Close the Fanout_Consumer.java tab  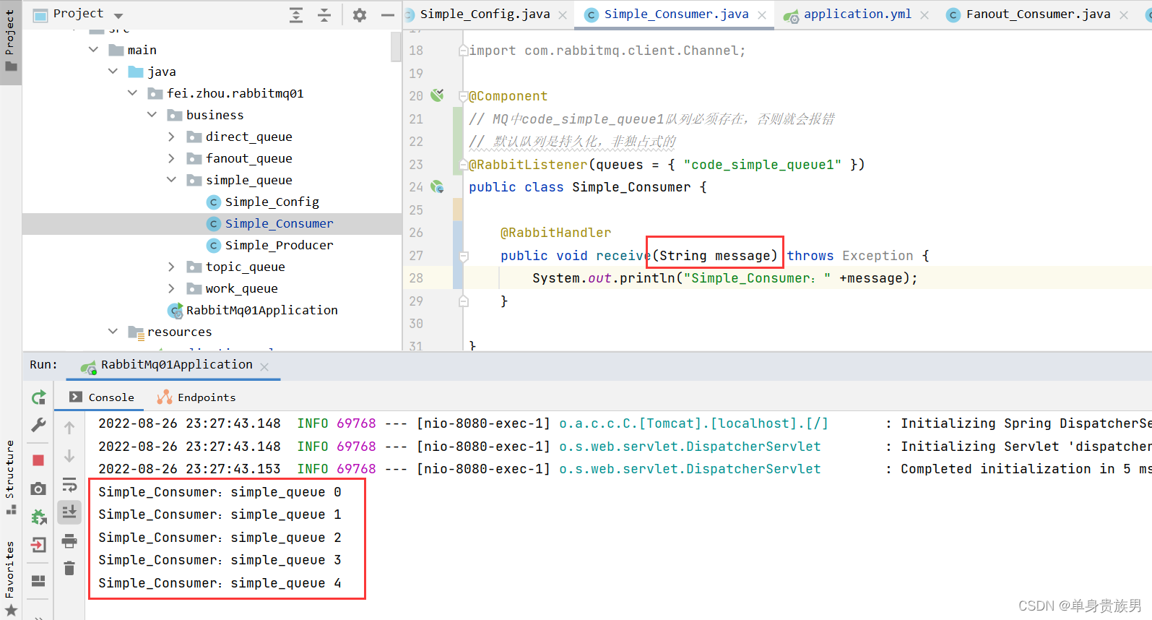1124,15
